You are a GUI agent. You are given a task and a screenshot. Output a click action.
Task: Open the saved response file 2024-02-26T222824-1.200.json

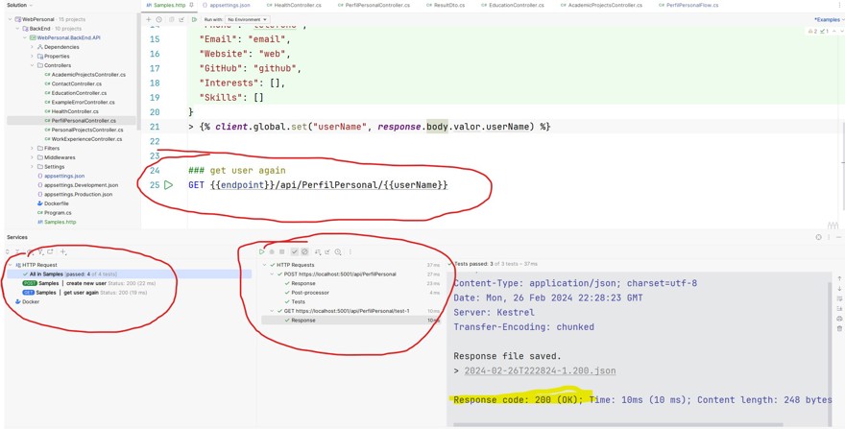click(540, 370)
